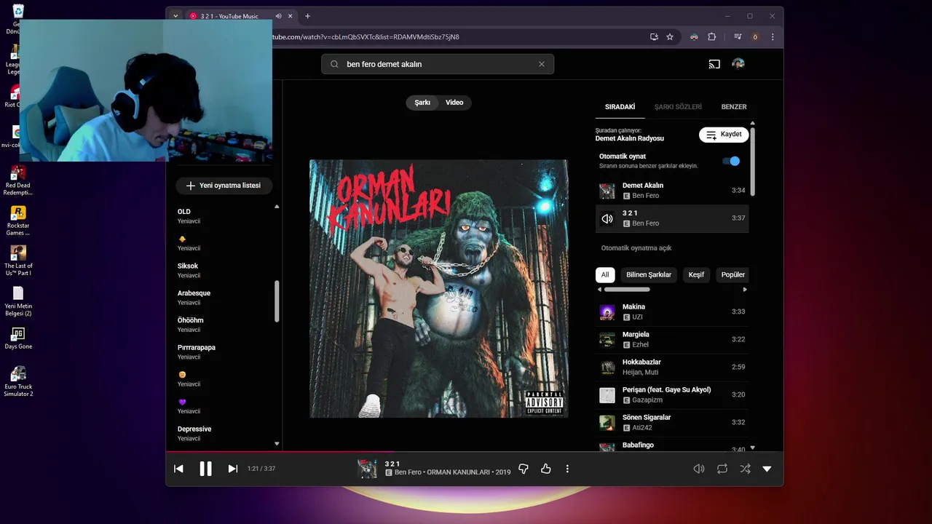
Task: Play Makina by UZI
Action: 671,312
